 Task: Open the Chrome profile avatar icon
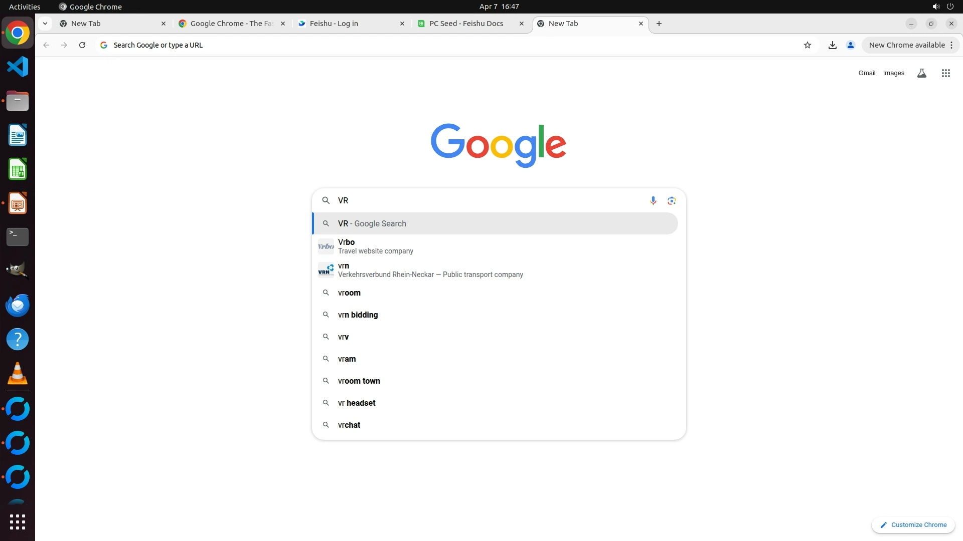click(x=850, y=45)
